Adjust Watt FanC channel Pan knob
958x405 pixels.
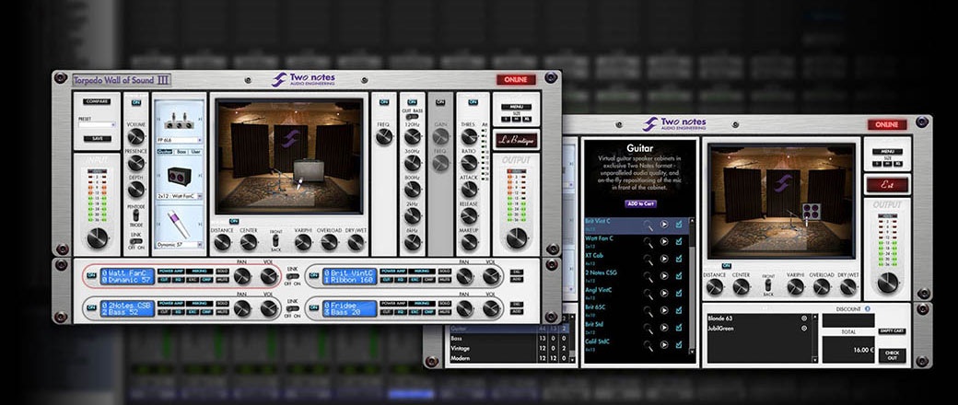pos(242,276)
